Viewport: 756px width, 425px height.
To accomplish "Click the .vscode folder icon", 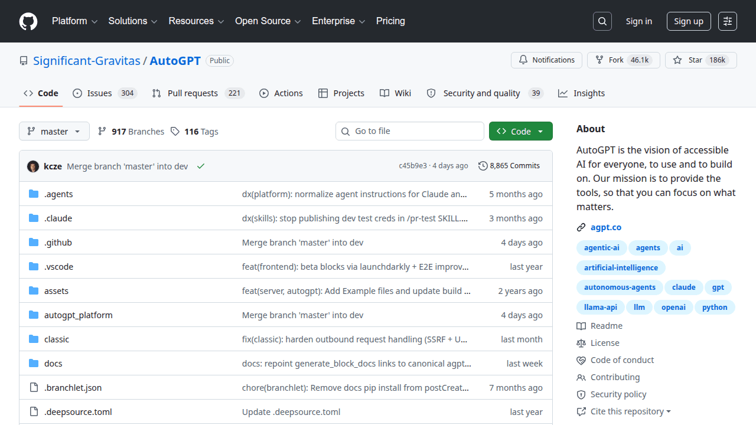I will pyautogui.click(x=34, y=267).
